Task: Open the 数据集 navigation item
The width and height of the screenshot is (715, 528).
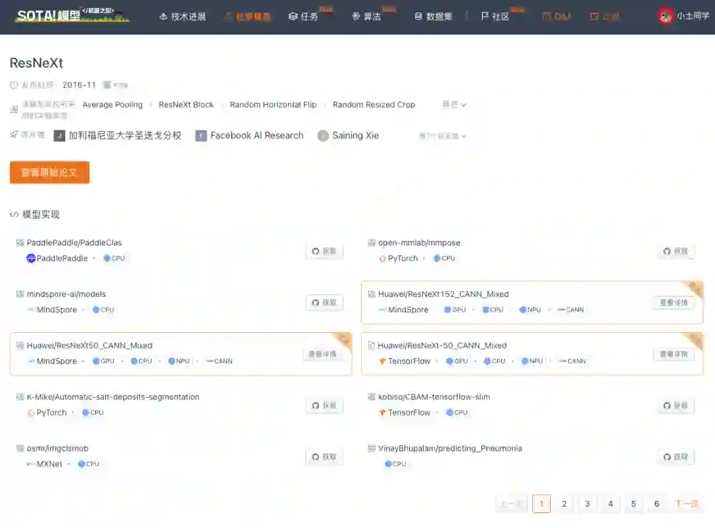Action: point(433,17)
